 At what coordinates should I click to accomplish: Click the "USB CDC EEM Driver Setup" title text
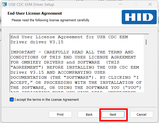31,5
